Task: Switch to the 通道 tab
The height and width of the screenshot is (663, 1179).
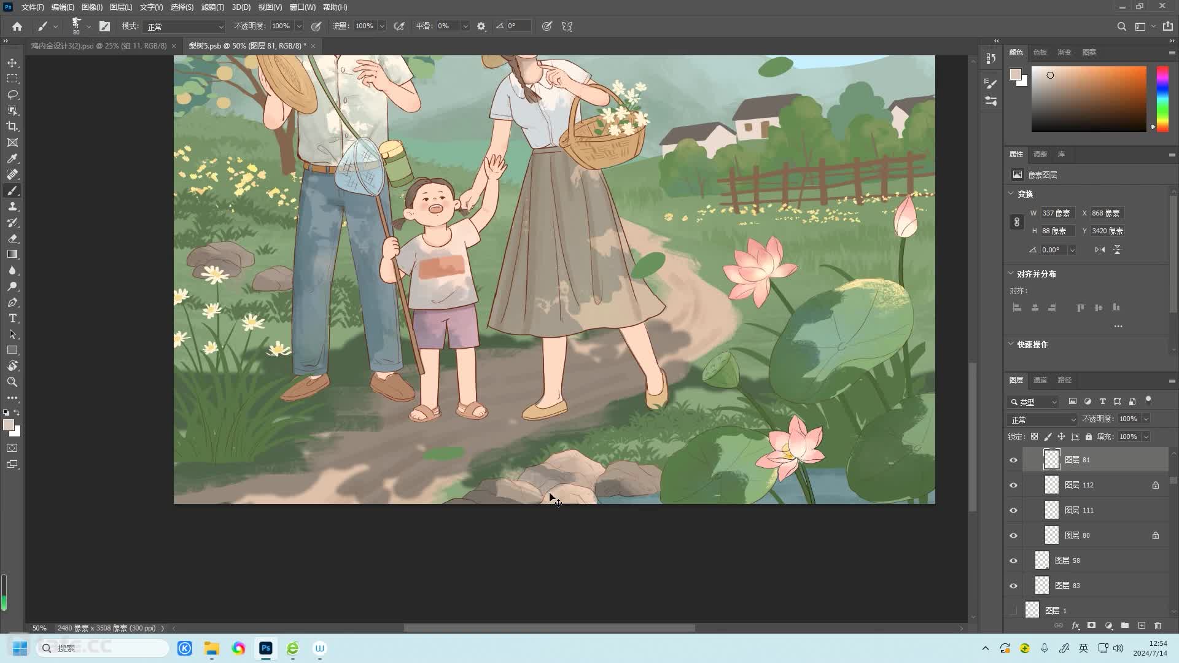Action: coord(1040,380)
